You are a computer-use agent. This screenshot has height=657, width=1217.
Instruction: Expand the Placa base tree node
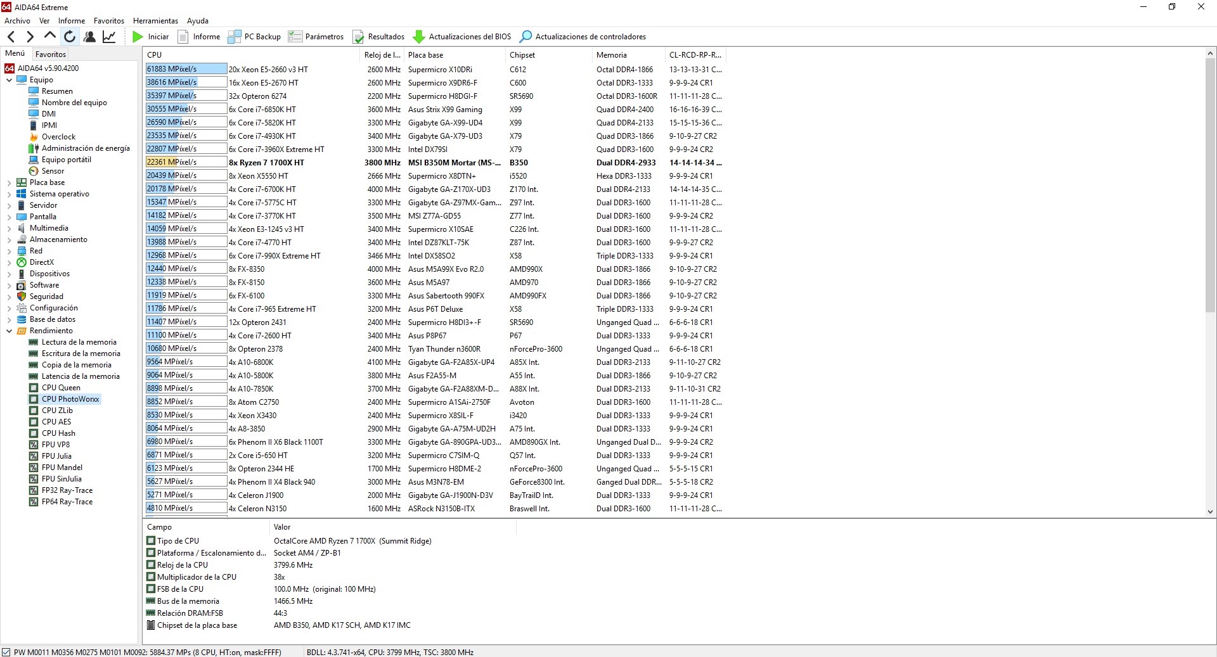9,182
